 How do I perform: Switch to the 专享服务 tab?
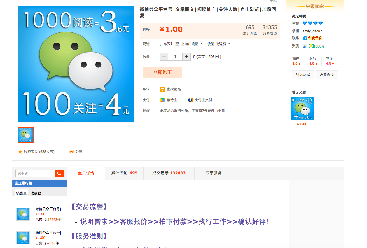coord(214,173)
